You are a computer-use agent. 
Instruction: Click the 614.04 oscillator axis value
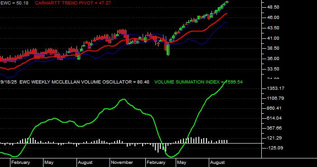[274, 118]
